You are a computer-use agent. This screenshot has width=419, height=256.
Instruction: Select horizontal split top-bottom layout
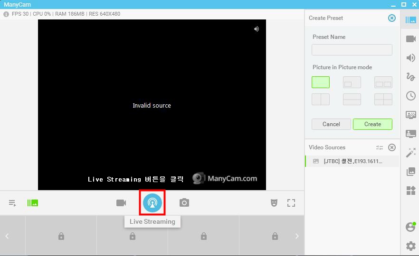point(352,99)
